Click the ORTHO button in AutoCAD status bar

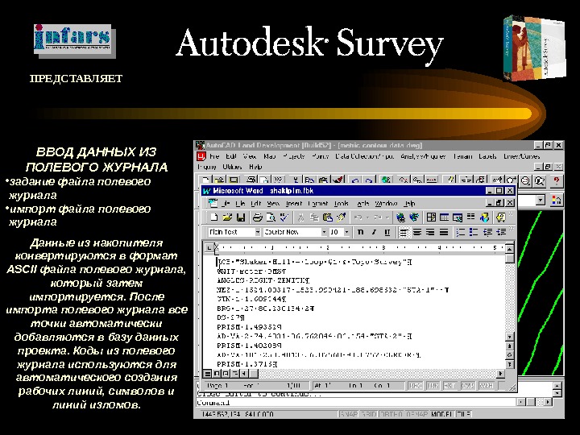[x=391, y=414]
